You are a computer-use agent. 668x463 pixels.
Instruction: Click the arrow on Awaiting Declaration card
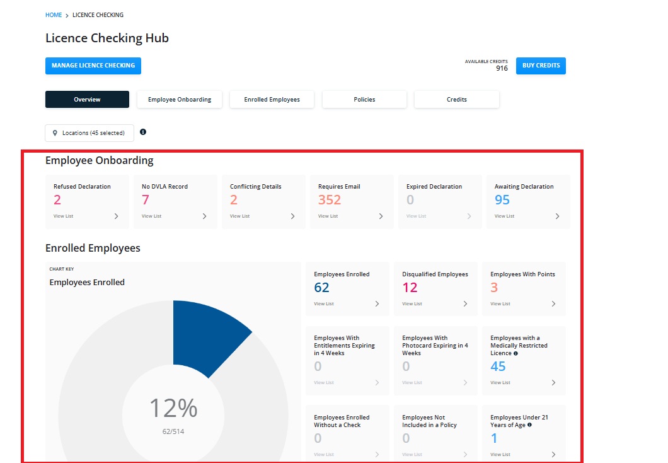click(x=557, y=216)
